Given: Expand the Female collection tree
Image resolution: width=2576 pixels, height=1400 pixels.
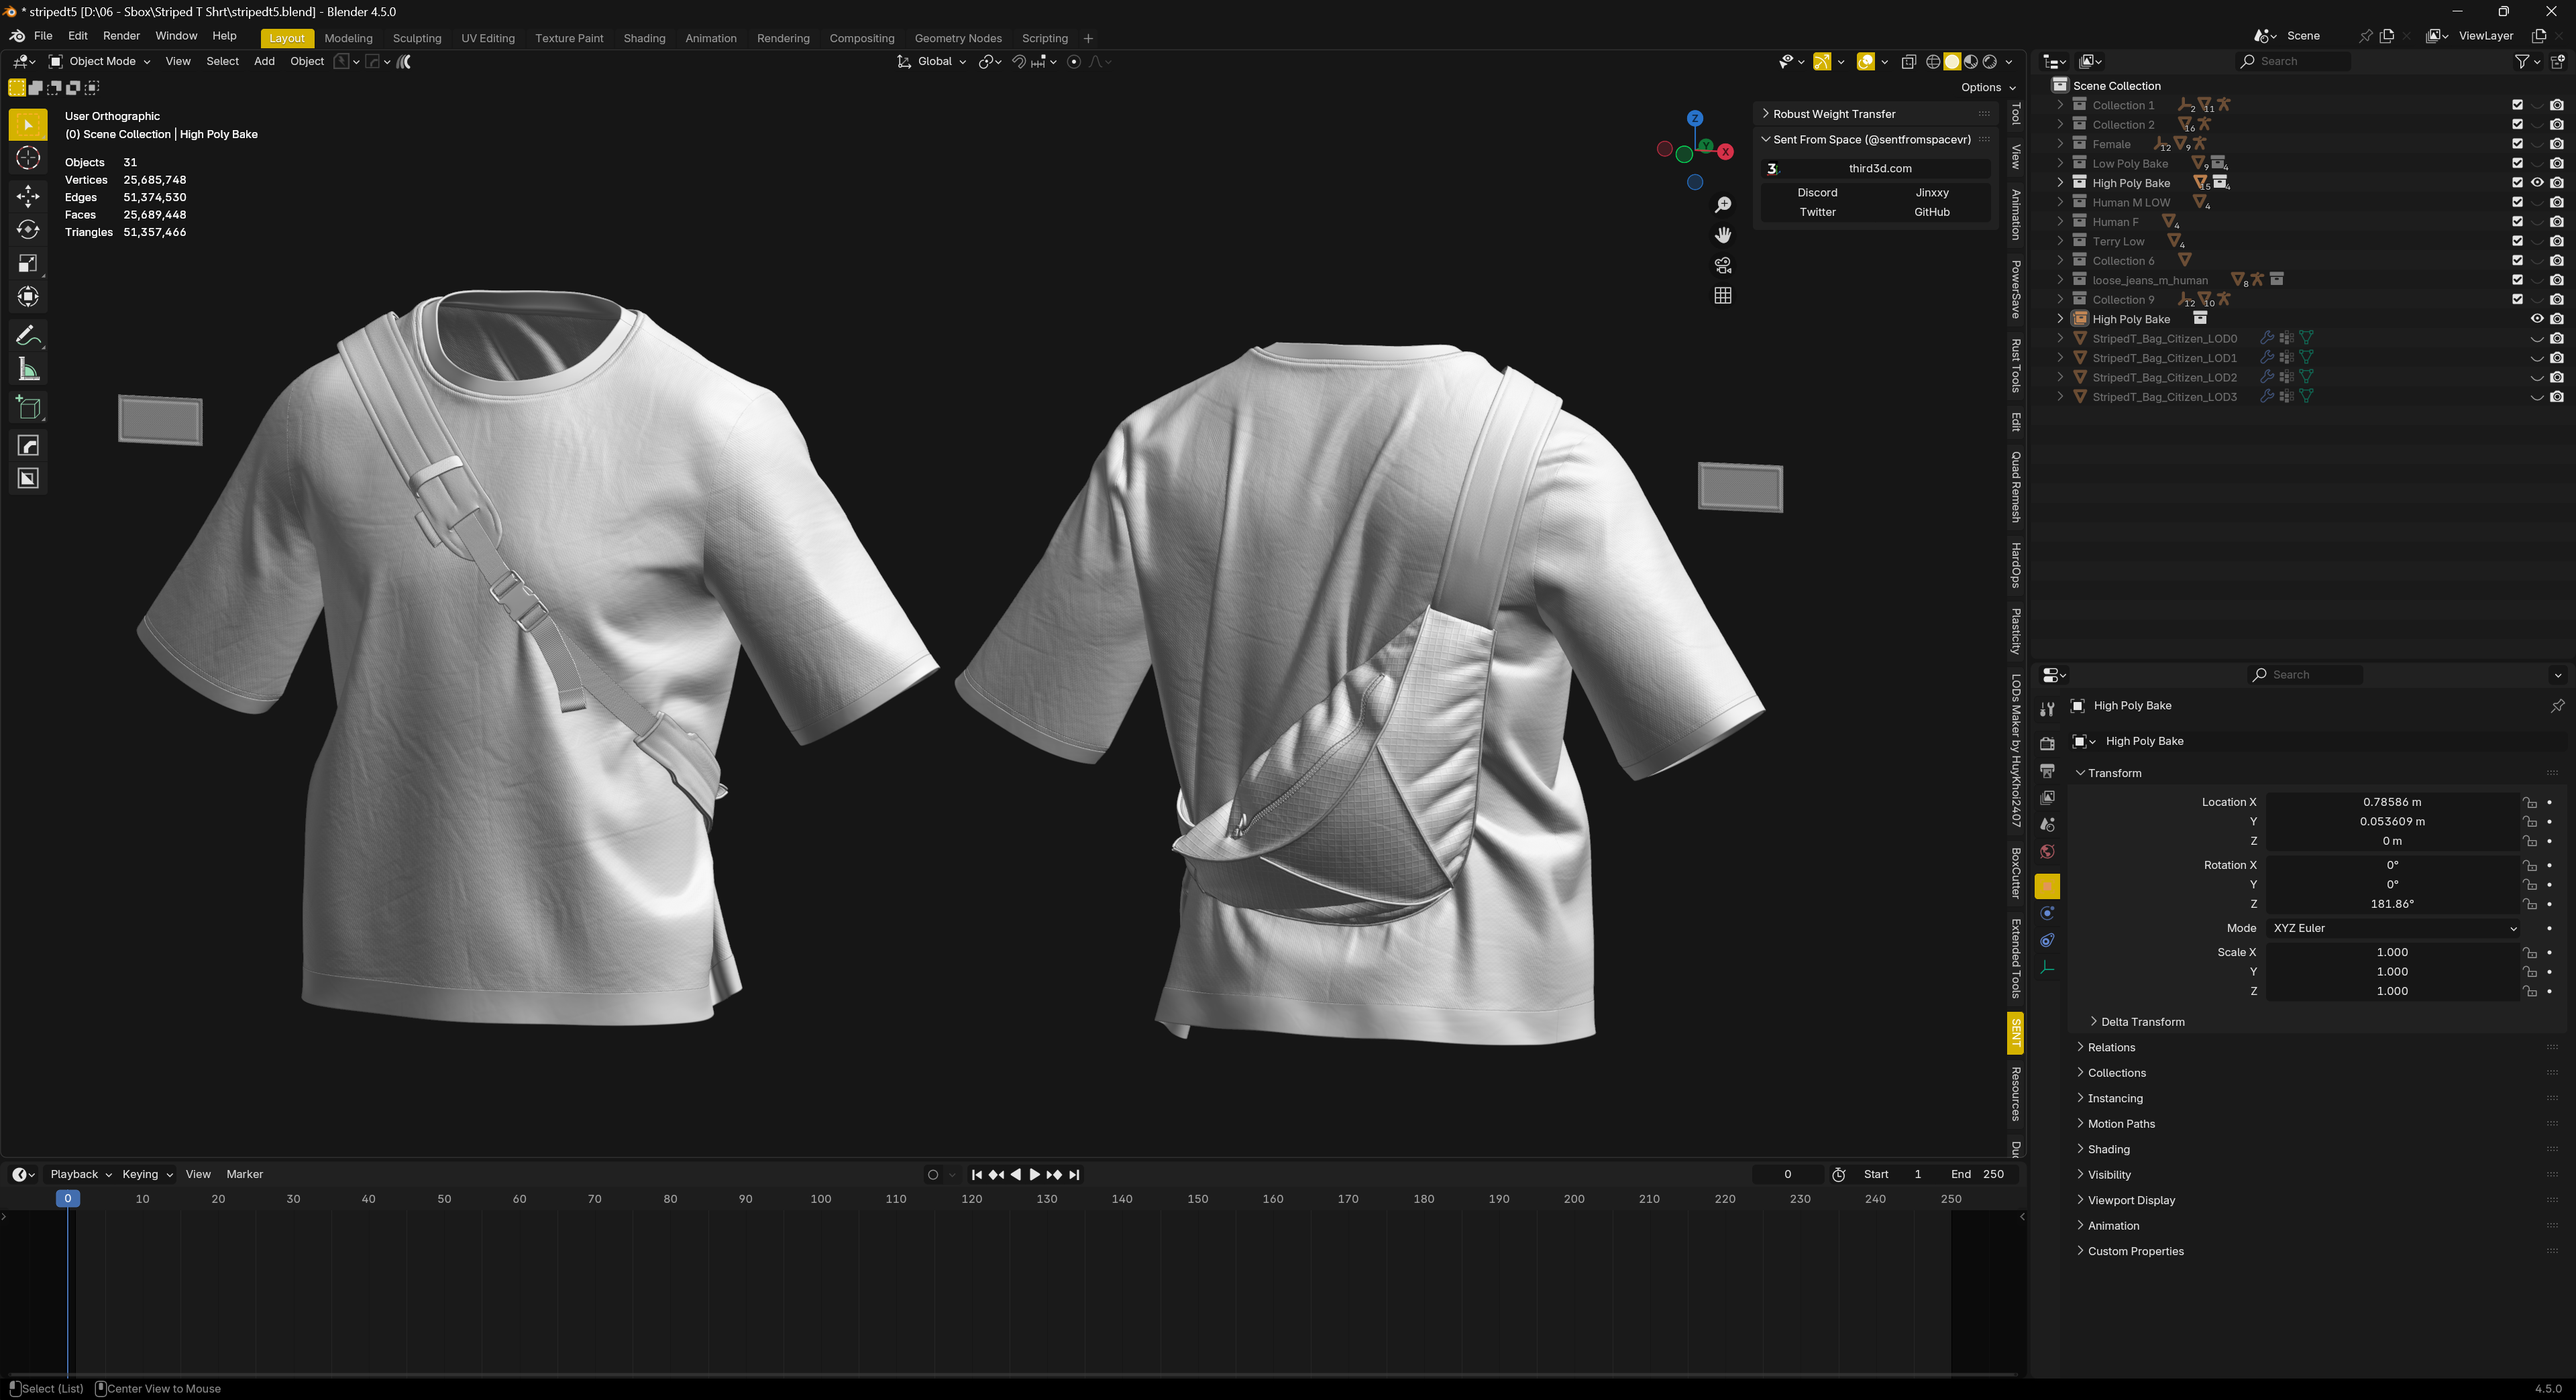Looking at the screenshot, I should click(x=2060, y=144).
